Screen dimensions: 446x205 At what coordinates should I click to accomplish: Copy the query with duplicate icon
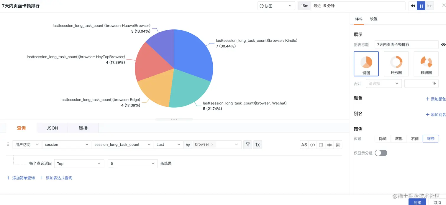point(321,145)
